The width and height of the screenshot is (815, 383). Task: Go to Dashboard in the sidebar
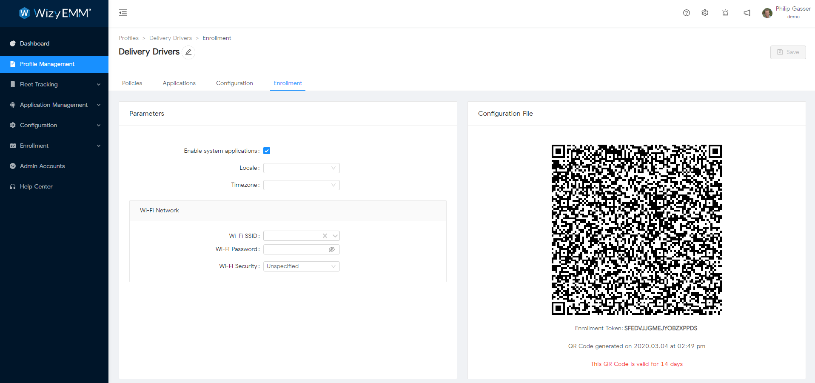(54, 43)
